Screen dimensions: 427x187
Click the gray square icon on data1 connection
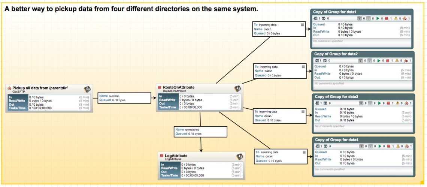(302, 24)
